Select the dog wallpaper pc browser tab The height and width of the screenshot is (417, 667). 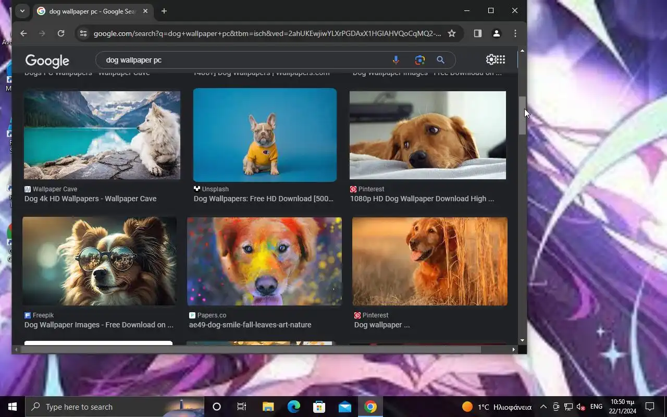(93, 11)
